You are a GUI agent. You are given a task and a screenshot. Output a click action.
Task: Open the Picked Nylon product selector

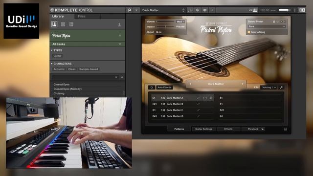88,36
